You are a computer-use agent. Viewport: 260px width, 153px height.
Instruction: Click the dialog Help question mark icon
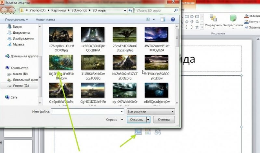tap(173, 19)
